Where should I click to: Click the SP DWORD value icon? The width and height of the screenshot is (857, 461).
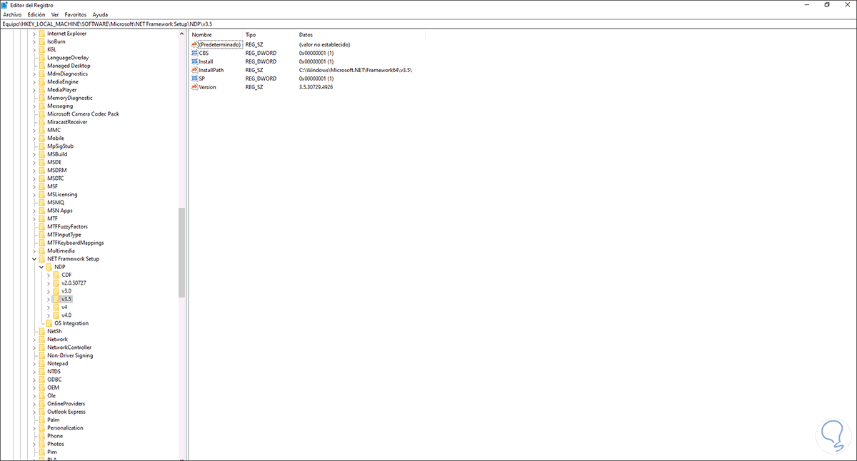click(x=194, y=78)
